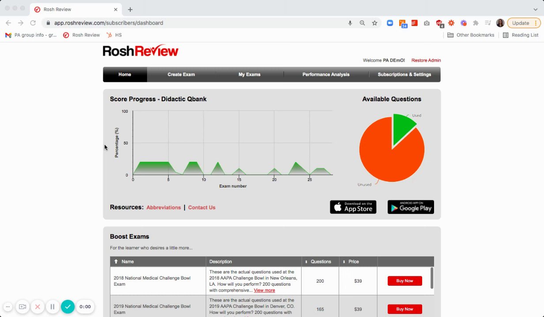Image resolution: width=544 pixels, height=317 pixels.
Task: Open the My Exams tab
Action: click(x=249, y=74)
